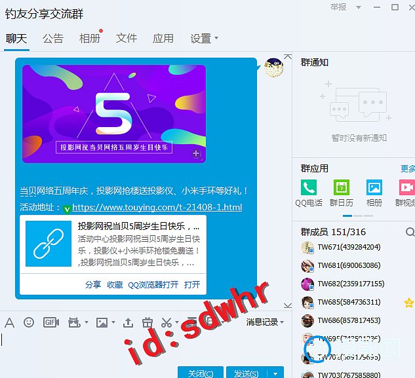The image size is (415, 378).
Task: Switch to the 公告 tab
Action: tap(53, 39)
